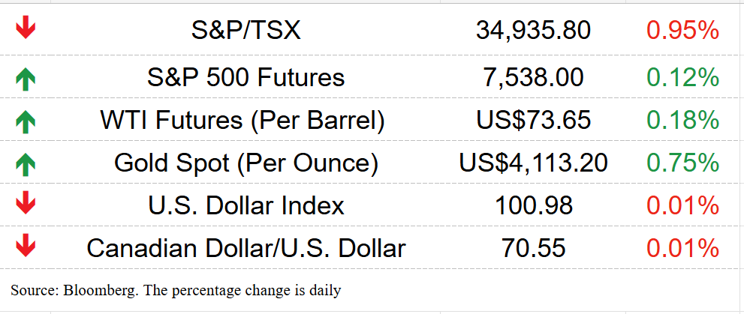Select the S&P/TSX label cell
This screenshot has height=314, width=744.
(245, 30)
